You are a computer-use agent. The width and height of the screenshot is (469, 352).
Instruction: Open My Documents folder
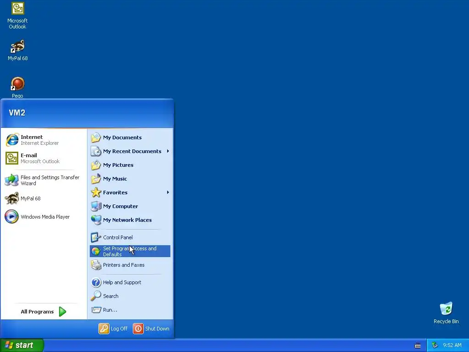(x=130, y=137)
